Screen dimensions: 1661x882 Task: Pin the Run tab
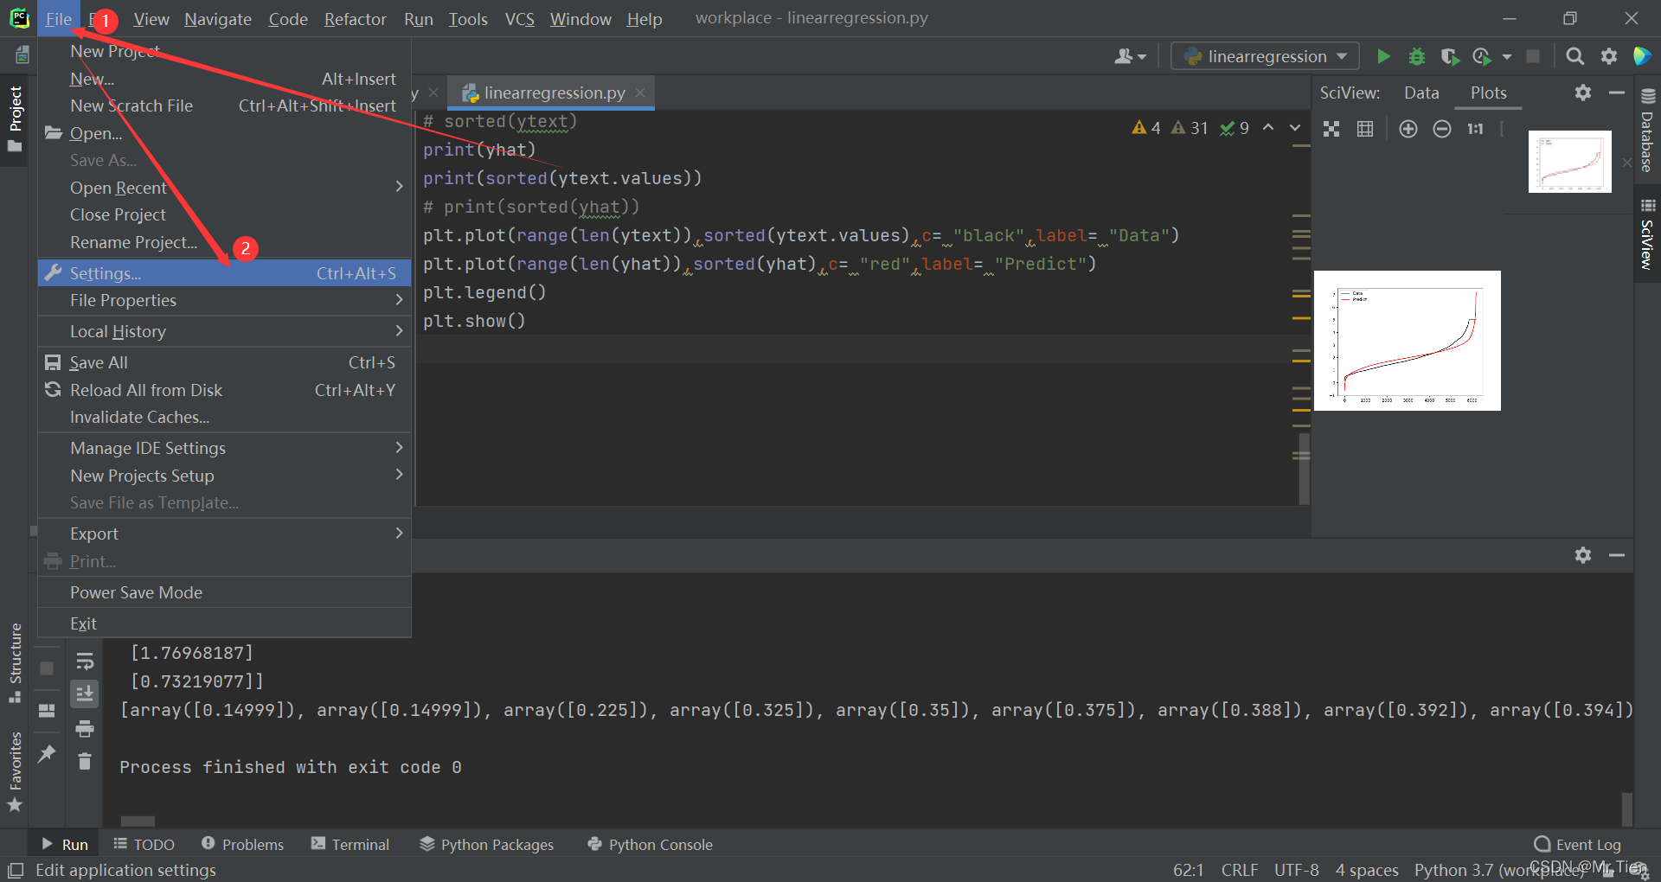tap(47, 753)
